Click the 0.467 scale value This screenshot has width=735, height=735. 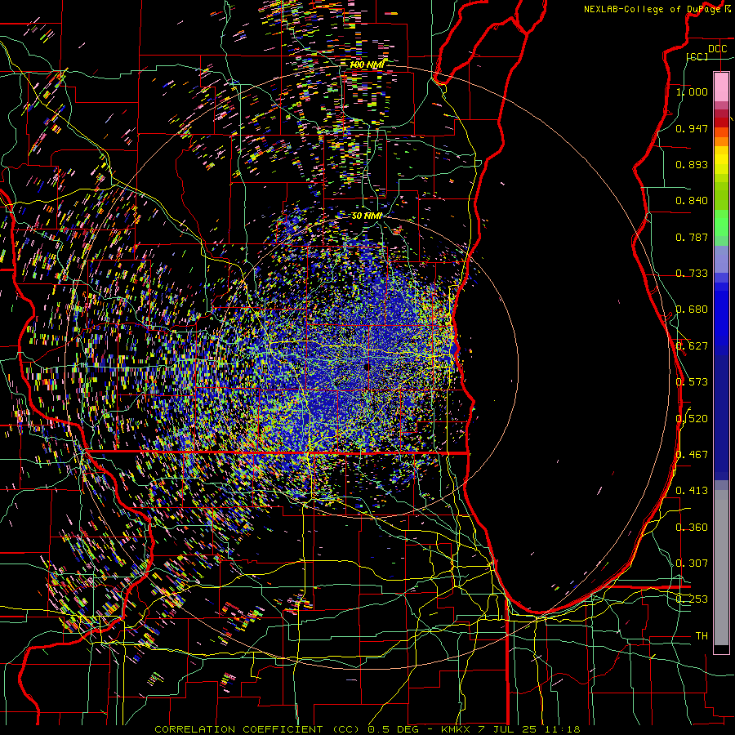point(692,455)
